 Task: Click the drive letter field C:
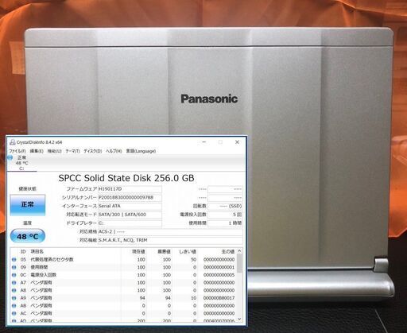130,223
